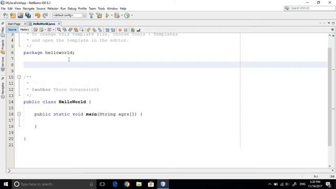Open the Windows Start menu
The width and height of the screenshot is (336, 189).
[6, 184]
